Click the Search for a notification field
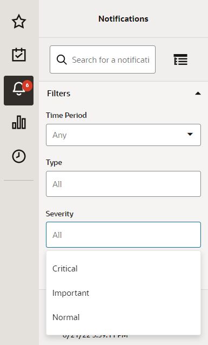208x345 pixels. pyautogui.click(x=103, y=59)
